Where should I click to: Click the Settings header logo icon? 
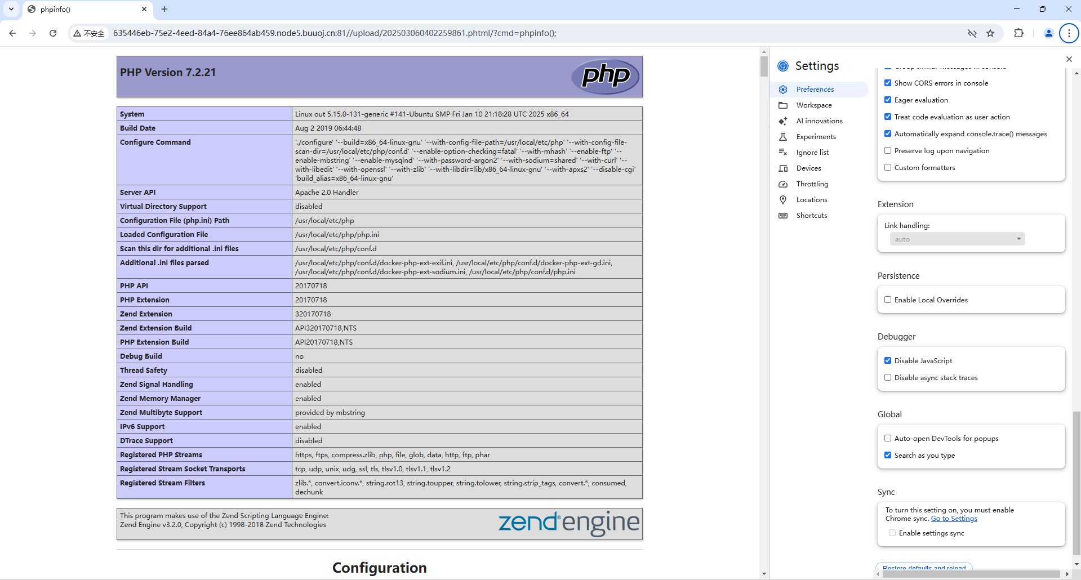(783, 66)
